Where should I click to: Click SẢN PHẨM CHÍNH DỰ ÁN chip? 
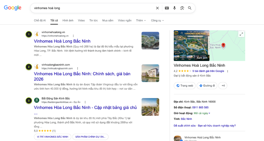click(x=90, y=137)
